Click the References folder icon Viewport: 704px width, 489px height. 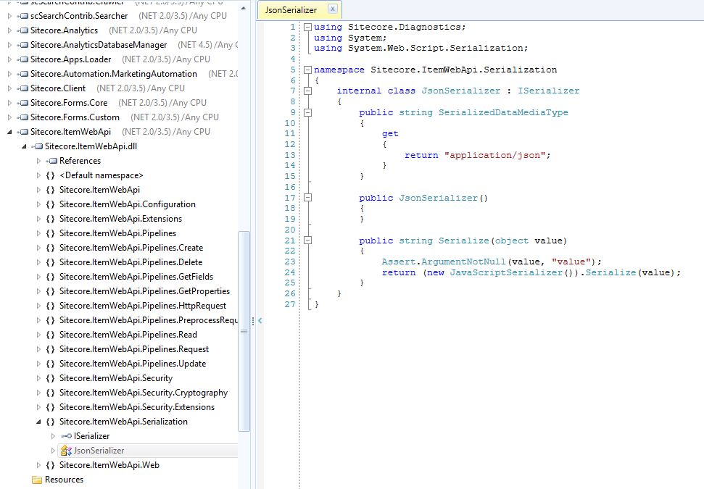[51, 161]
